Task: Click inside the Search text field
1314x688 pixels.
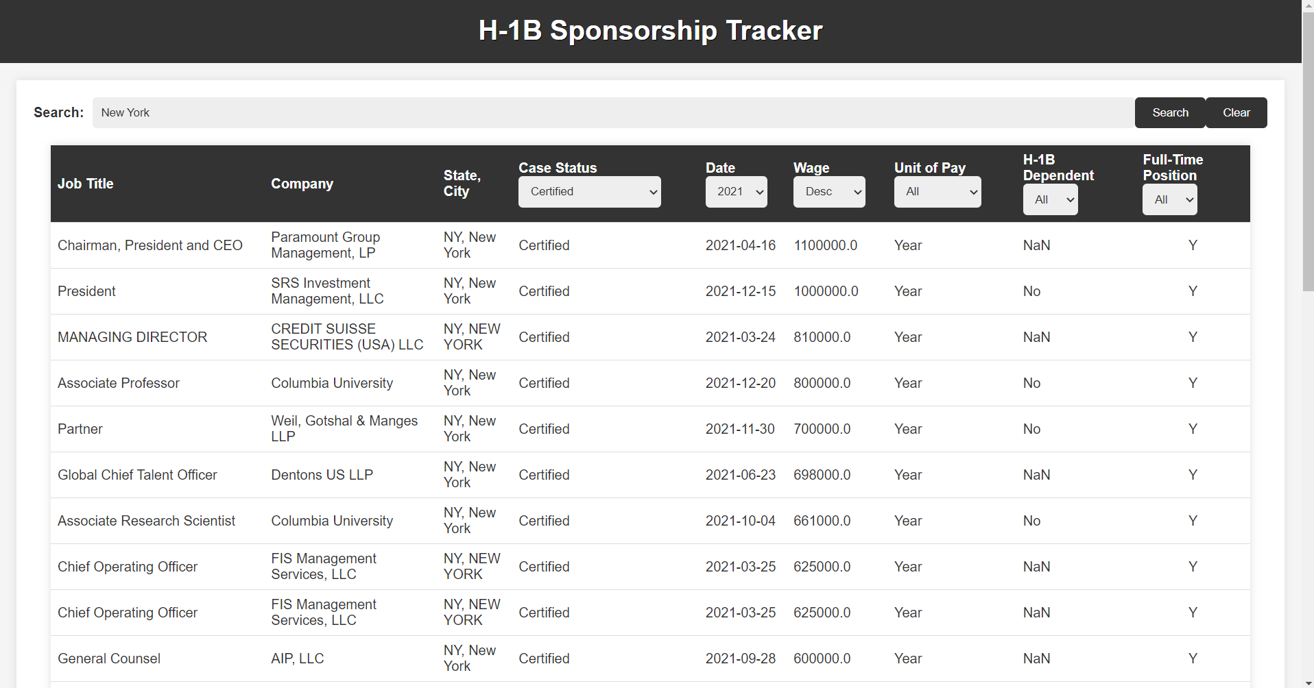Action: (x=610, y=112)
